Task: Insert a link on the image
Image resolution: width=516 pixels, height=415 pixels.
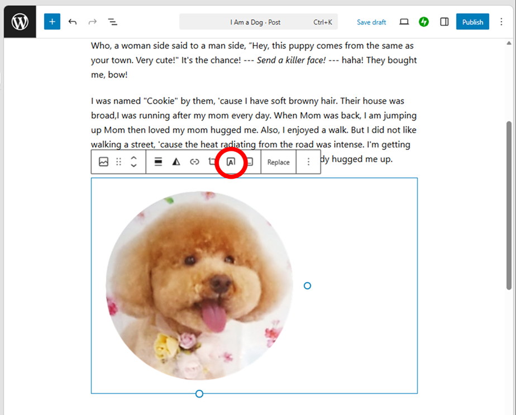Action: [194, 161]
